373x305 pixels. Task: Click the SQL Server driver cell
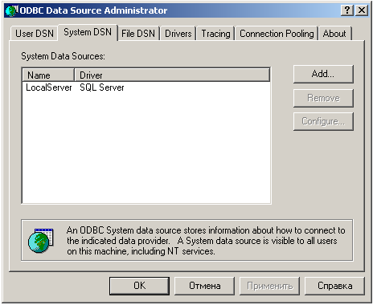pyautogui.click(x=102, y=87)
